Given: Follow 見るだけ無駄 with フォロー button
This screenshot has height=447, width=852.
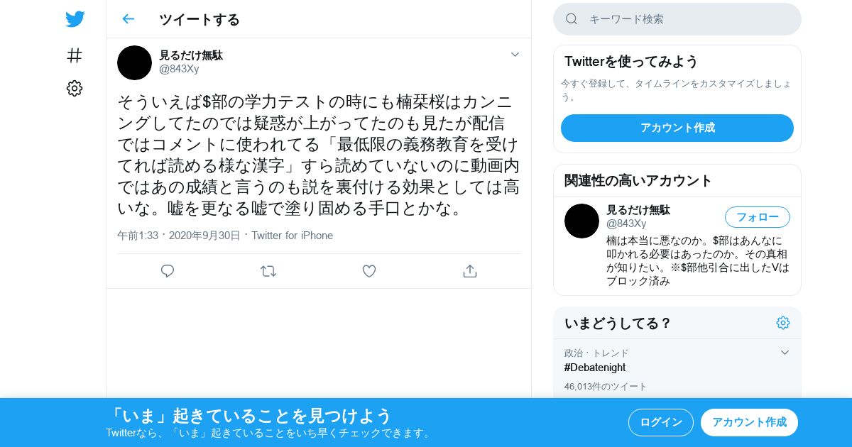Looking at the screenshot, I should click(x=758, y=217).
